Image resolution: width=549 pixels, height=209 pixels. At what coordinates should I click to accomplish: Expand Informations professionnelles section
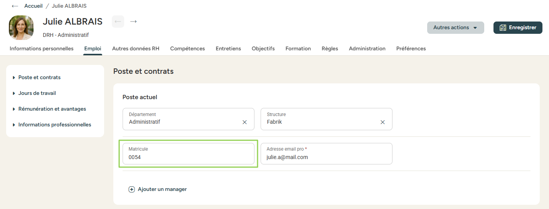[x=54, y=124]
